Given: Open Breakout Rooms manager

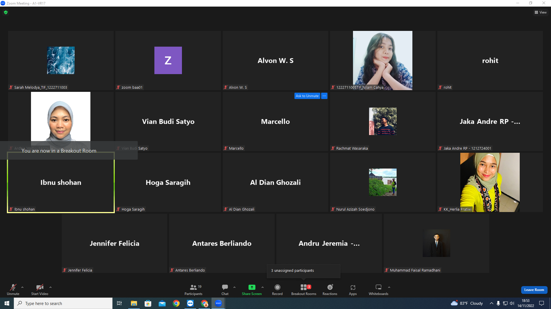Looking at the screenshot, I should (304, 290).
